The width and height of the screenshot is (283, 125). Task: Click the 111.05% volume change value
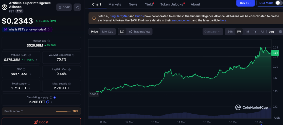point(28,60)
